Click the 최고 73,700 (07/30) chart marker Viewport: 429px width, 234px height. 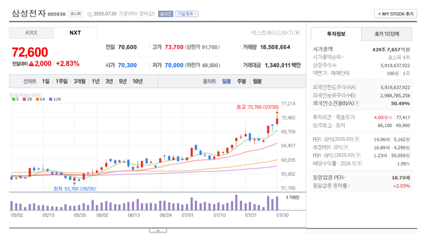(x=258, y=107)
